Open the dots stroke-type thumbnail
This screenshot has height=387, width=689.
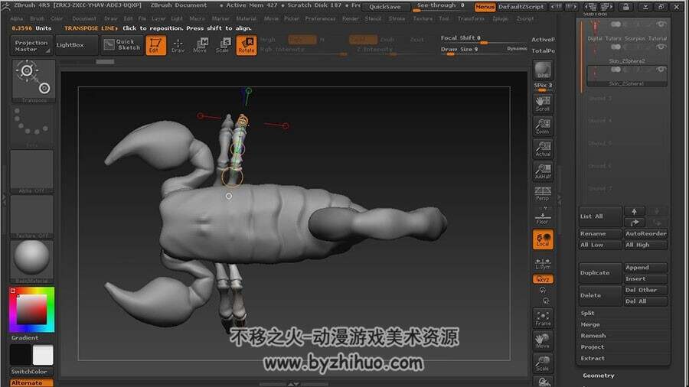click(31, 126)
